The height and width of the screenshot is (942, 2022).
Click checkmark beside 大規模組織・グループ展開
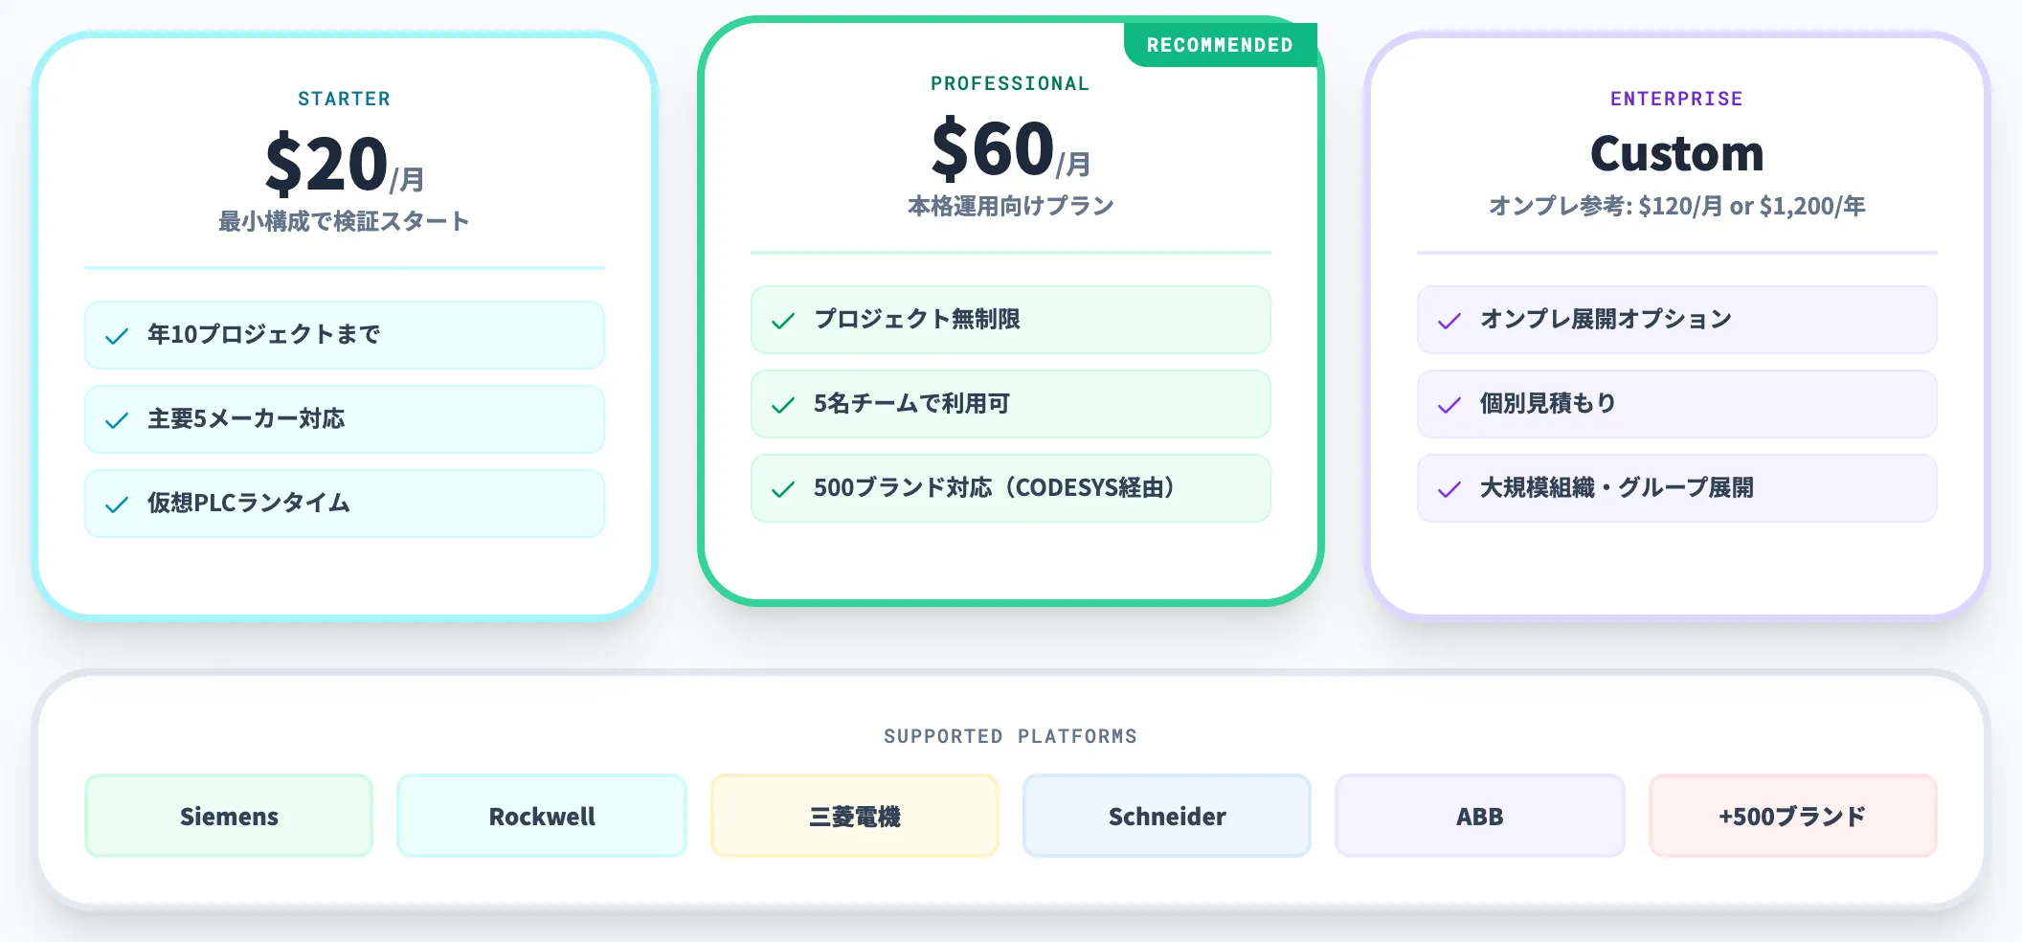point(1449,489)
